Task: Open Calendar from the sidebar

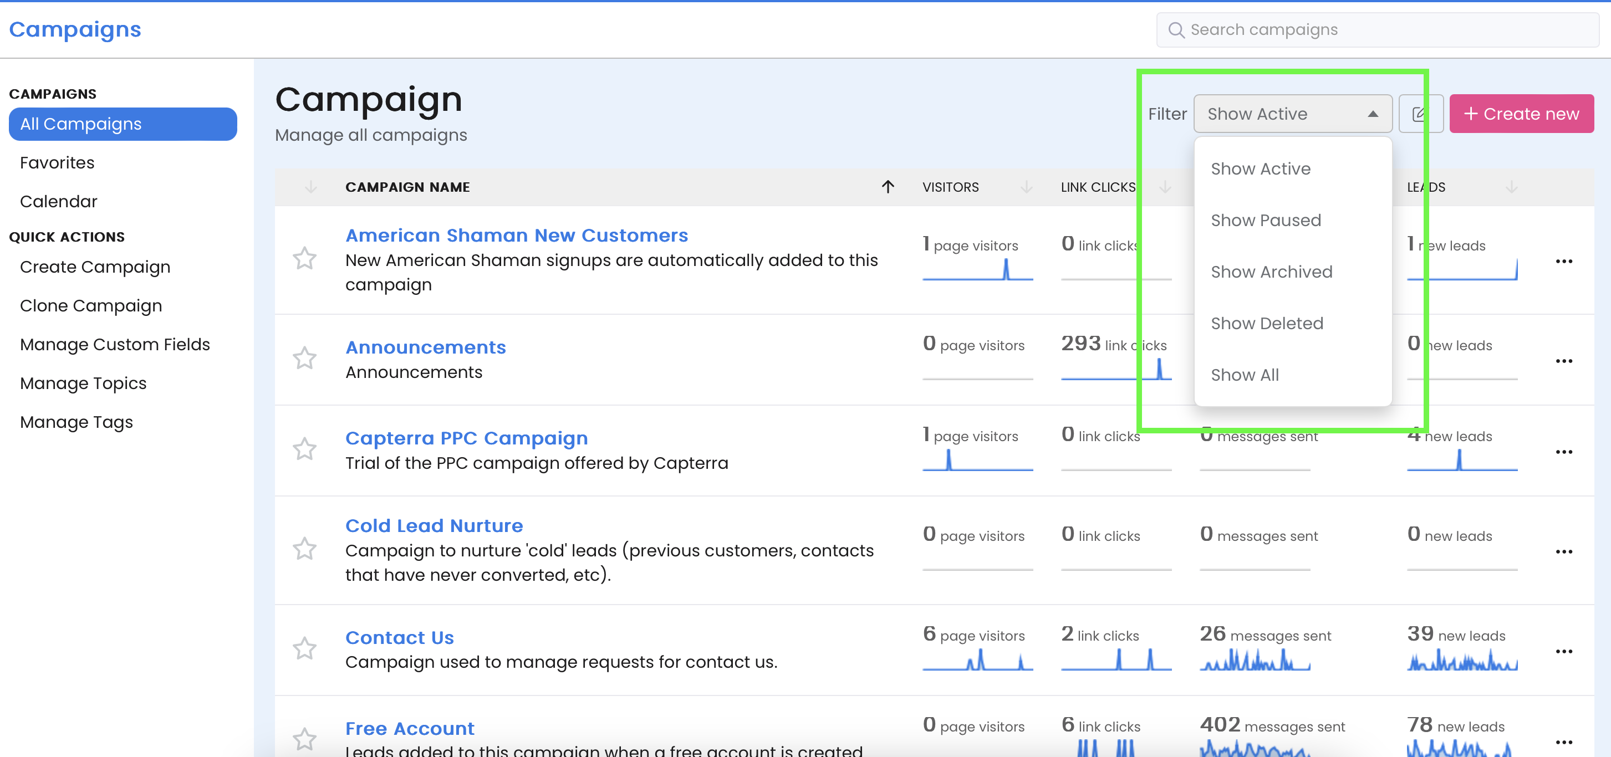Action: [58, 201]
